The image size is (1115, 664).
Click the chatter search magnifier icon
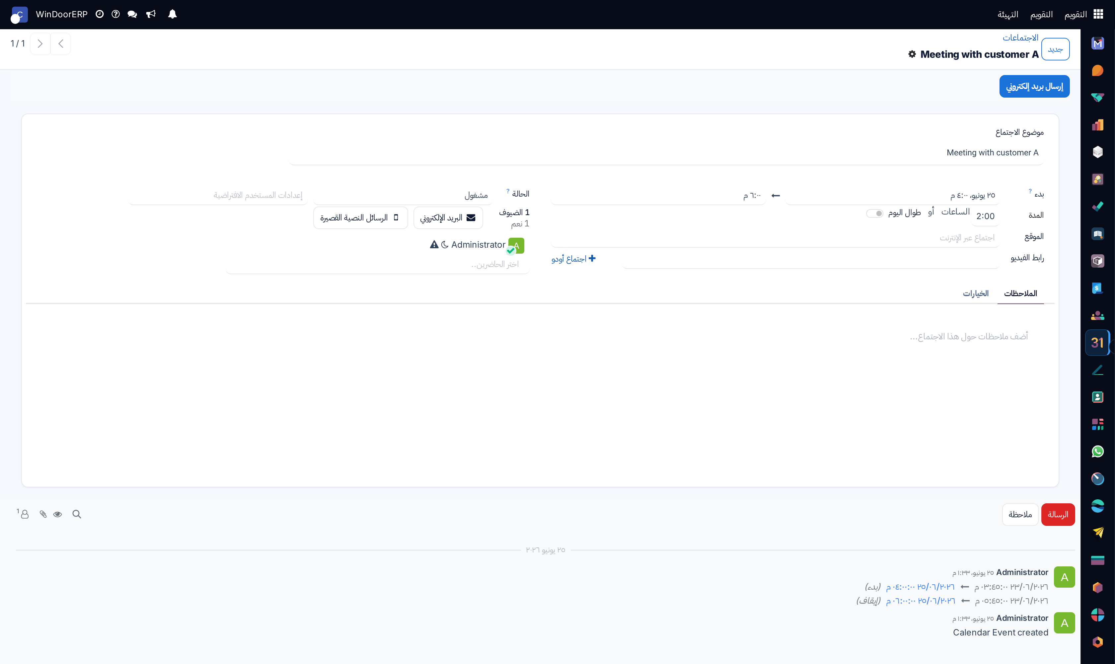click(77, 514)
